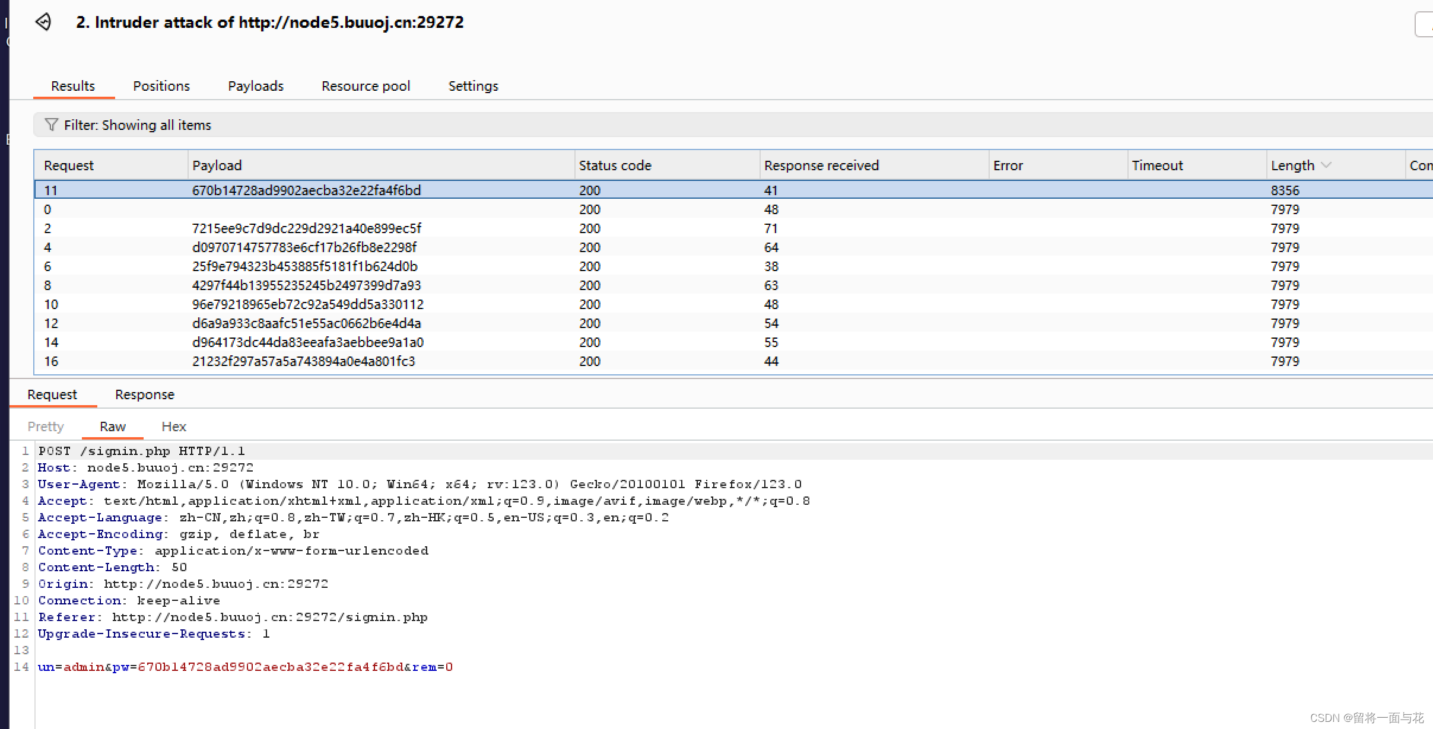Switch to the Positions tab

pos(161,86)
